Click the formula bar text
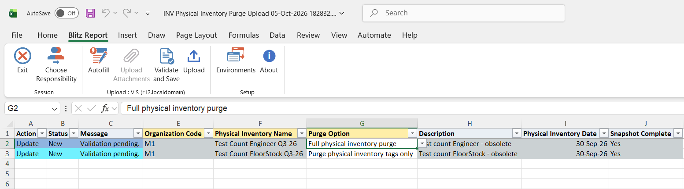This screenshot has height=189, width=684. [177, 108]
